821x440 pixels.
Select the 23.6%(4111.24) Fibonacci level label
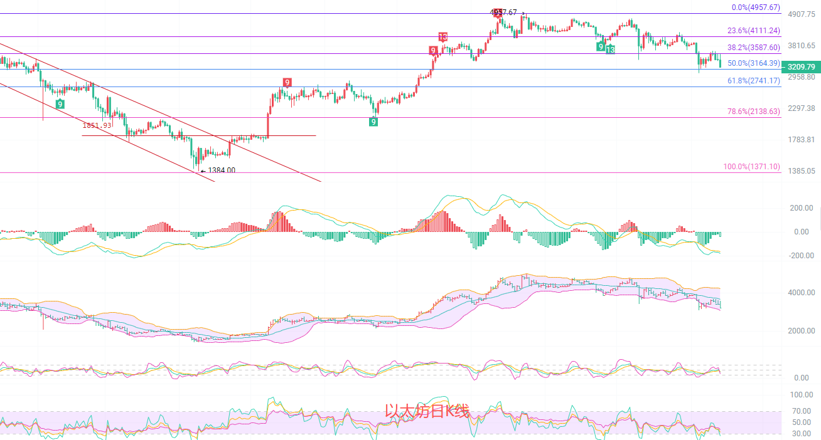[753, 31]
